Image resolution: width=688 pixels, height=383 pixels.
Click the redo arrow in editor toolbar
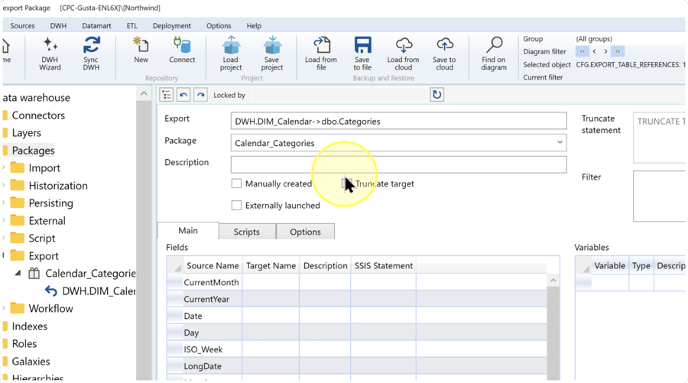pyautogui.click(x=200, y=95)
